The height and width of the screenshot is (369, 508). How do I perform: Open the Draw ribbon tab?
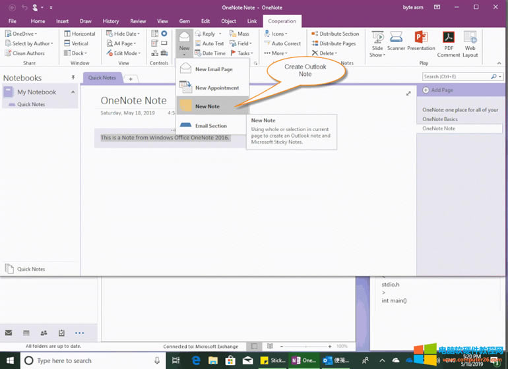click(x=86, y=21)
